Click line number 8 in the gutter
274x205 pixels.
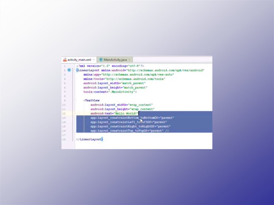click(65, 96)
